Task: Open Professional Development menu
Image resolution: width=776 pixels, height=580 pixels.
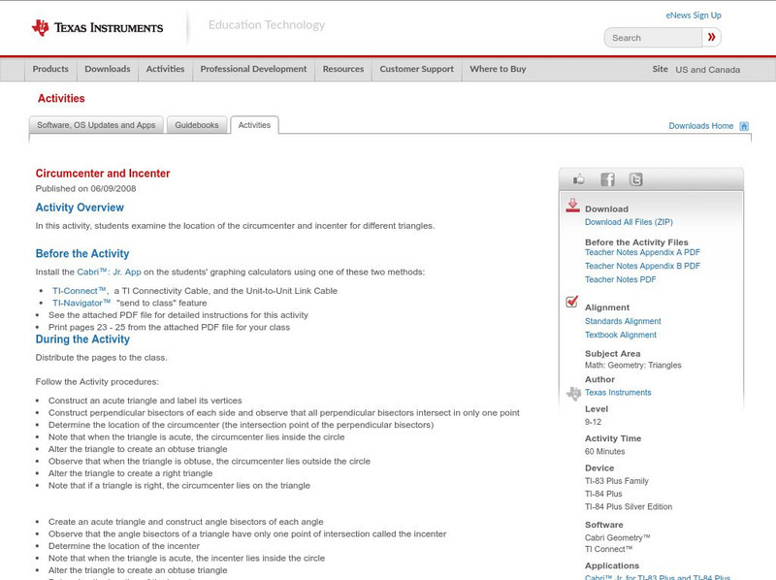Action: [253, 69]
